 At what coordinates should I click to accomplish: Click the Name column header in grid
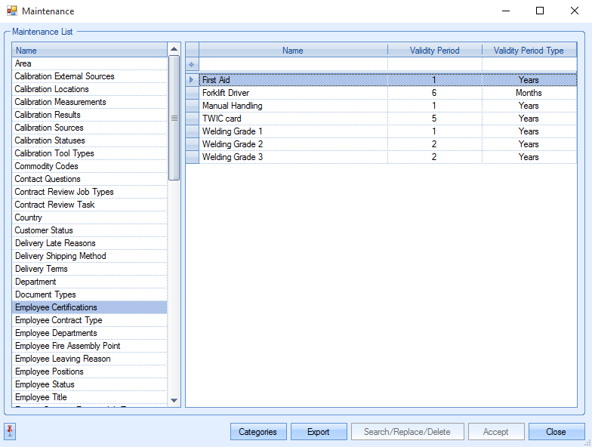[x=293, y=51]
